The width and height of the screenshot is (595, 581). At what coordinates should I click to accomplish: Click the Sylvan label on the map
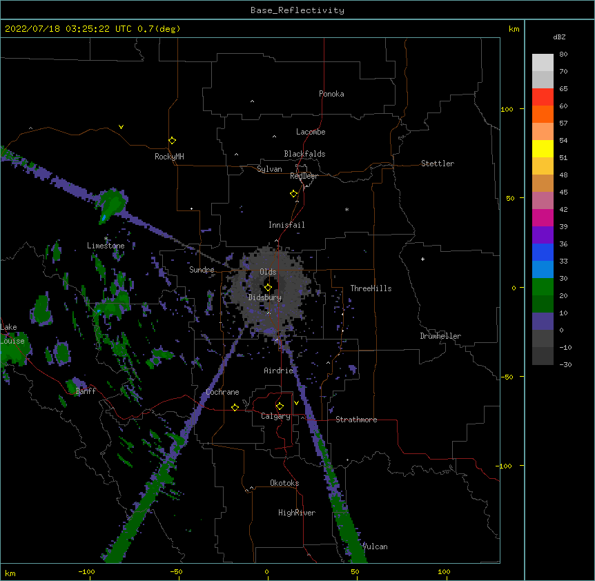coord(269,169)
